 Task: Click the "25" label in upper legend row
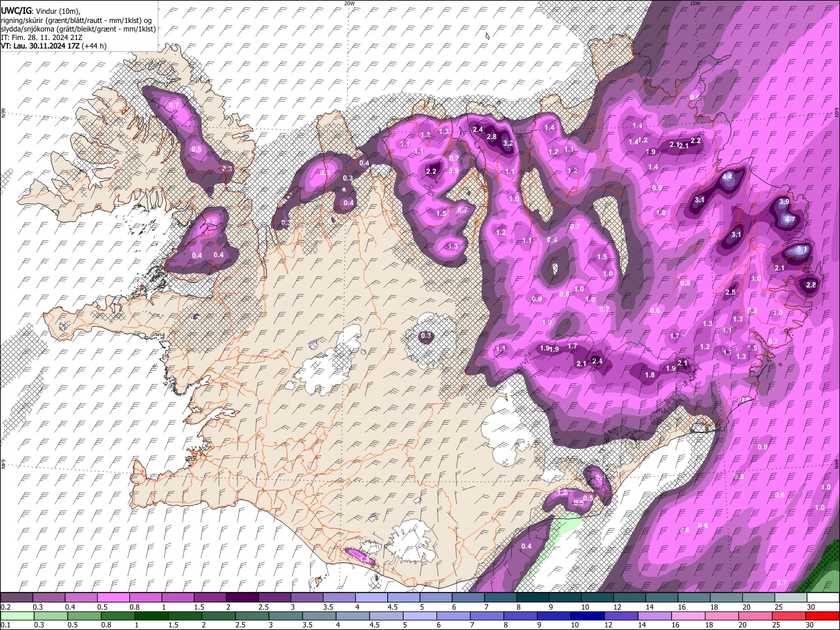tap(779, 607)
